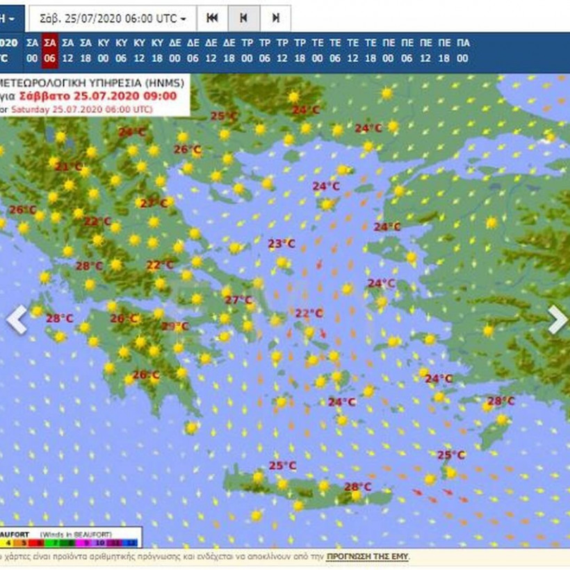The image size is (570, 570).
Task: Select the ΣΑ 12 time slot
Action: pyautogui.click(x=67, y=51)
